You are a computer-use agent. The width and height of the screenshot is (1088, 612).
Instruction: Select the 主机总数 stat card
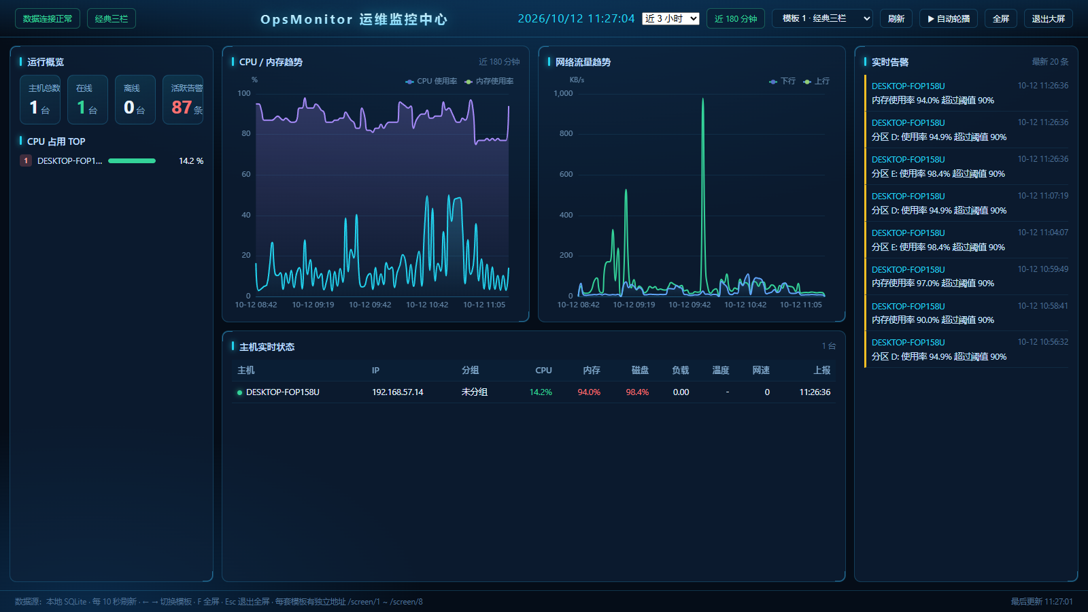pos(40,99)
